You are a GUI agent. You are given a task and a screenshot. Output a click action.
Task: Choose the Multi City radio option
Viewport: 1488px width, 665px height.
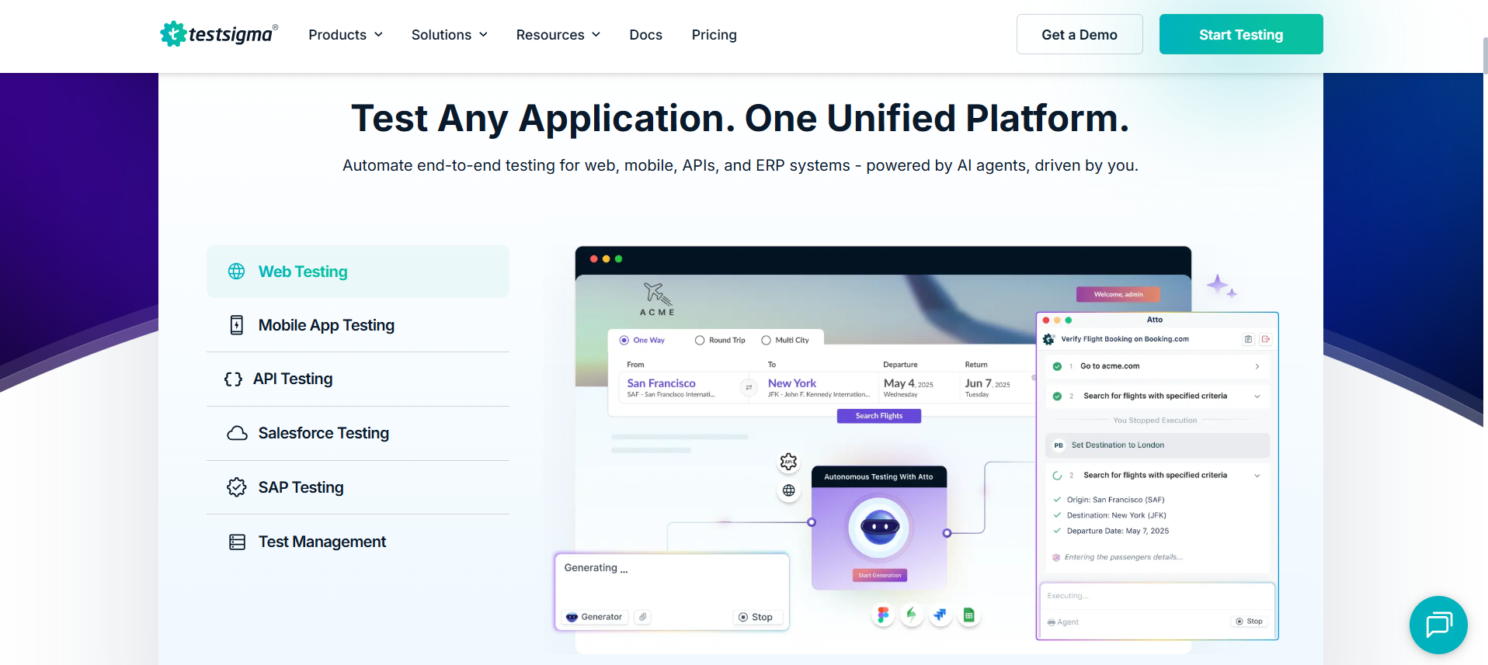(767, 340)
